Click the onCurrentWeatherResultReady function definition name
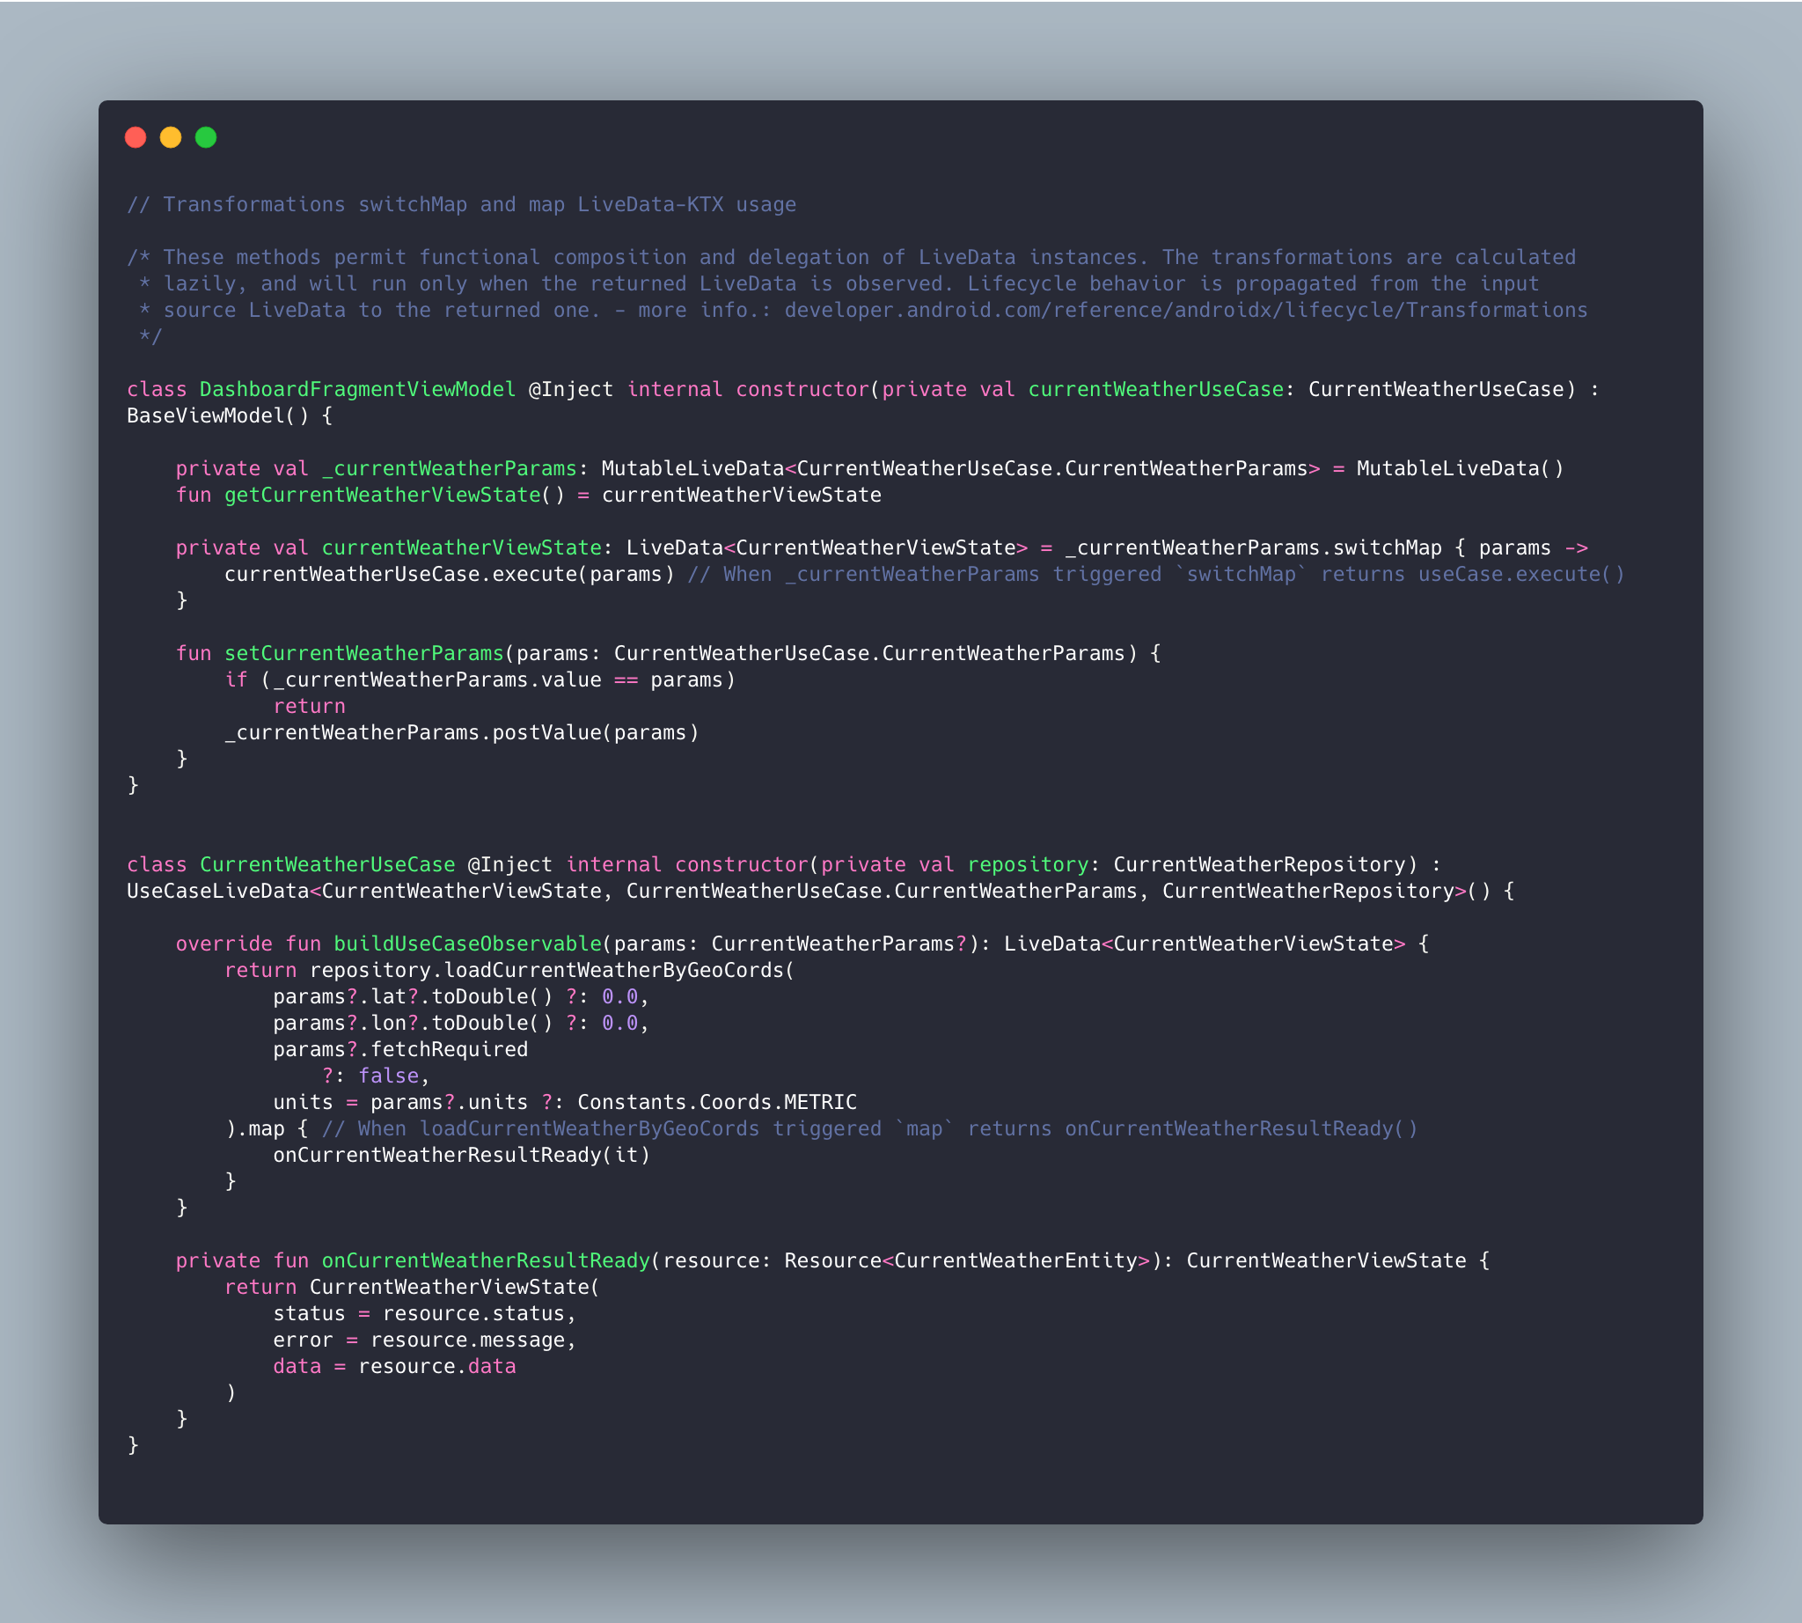Screen dimensions: 1802x1623 (485, 1261)
